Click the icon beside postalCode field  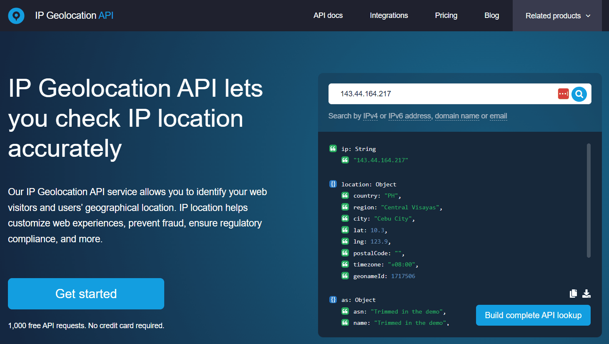tap(345, 253)
